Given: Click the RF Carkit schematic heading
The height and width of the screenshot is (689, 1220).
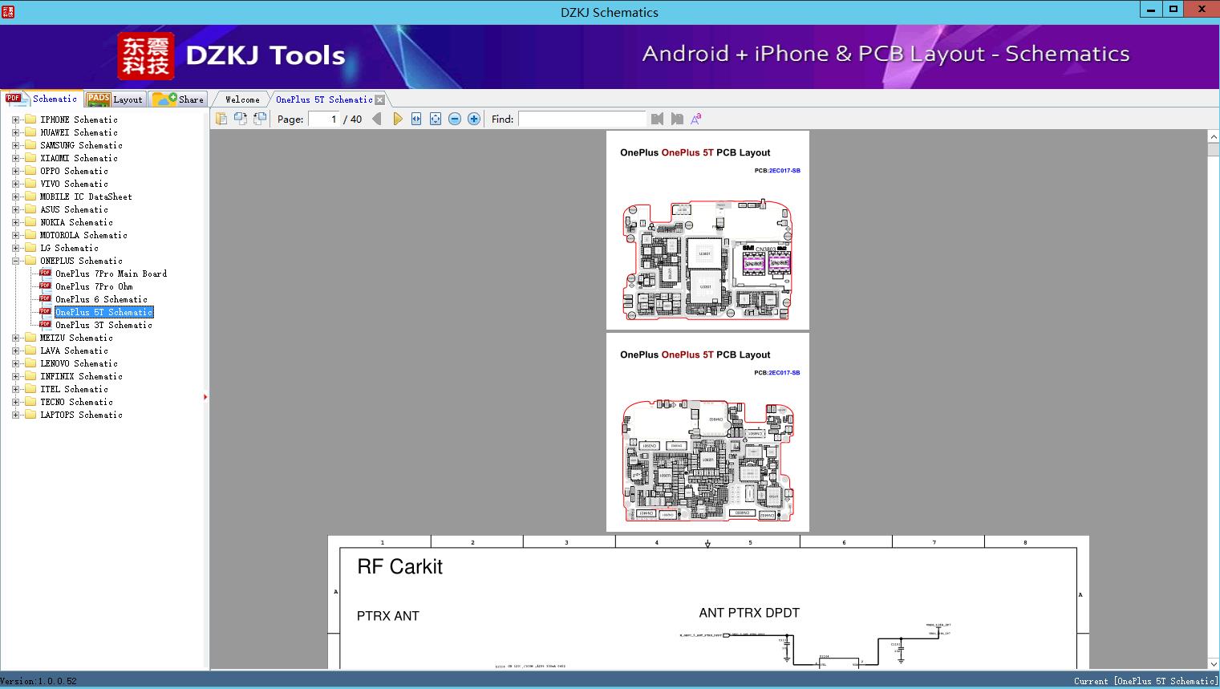Looking at the screenshot, I should (399, 567).
